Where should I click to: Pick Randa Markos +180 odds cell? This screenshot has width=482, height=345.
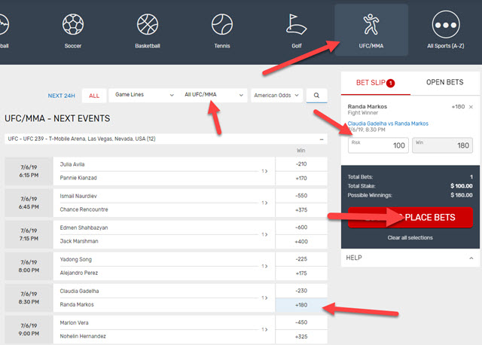301,304
